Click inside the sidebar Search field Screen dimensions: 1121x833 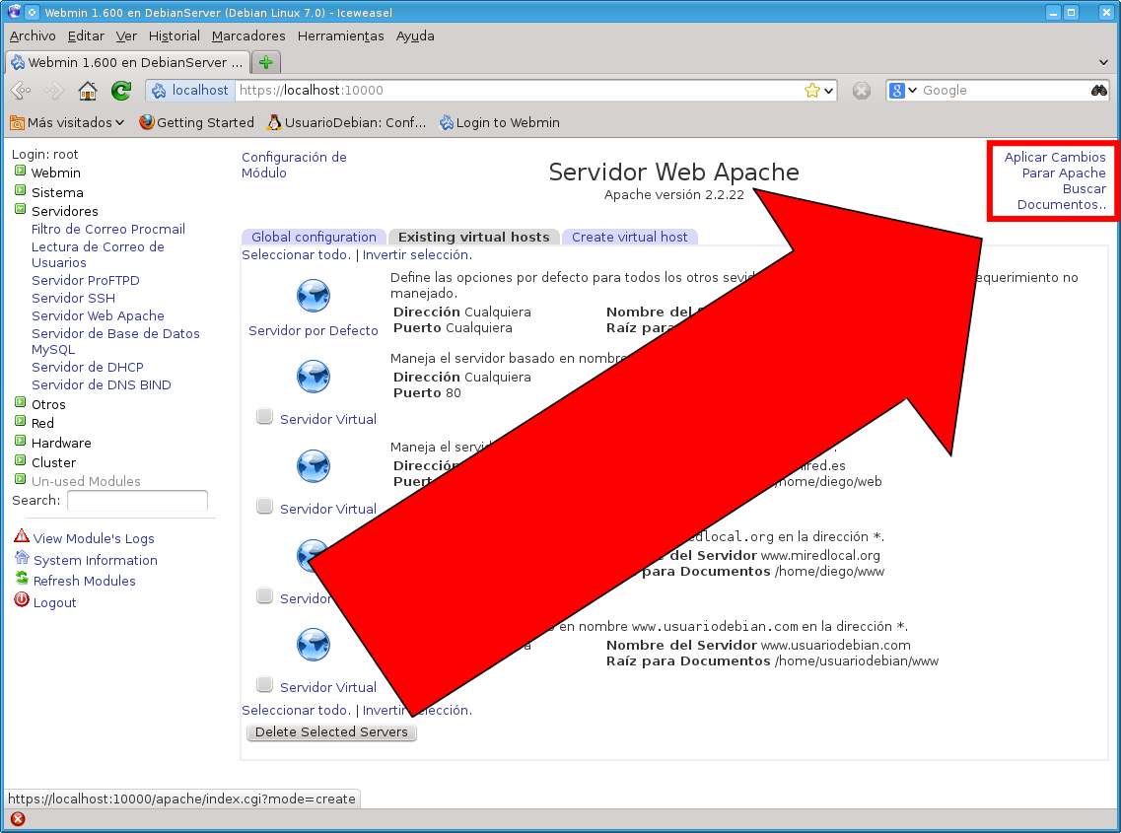click(137, 502)
